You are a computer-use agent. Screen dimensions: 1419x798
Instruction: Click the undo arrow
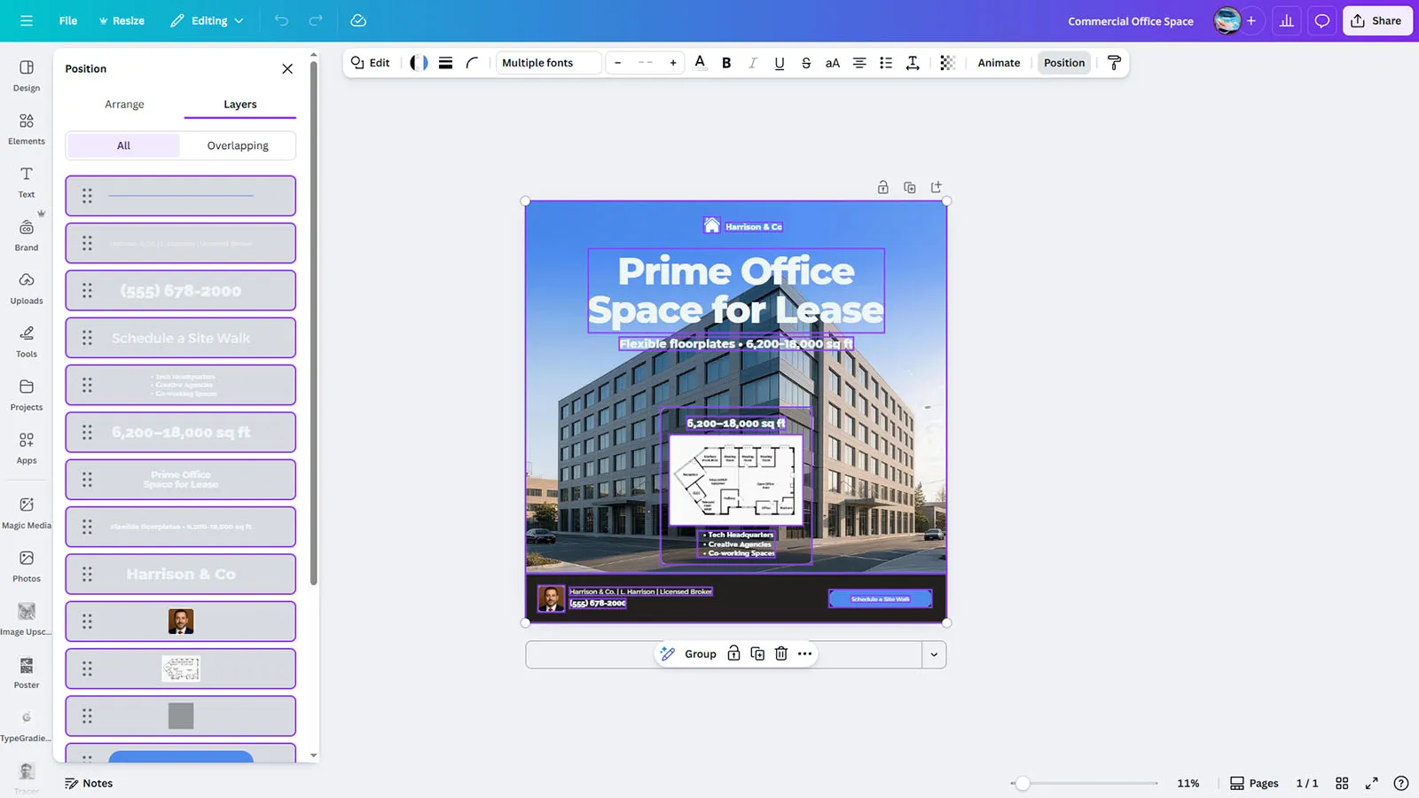coord(281,20)
